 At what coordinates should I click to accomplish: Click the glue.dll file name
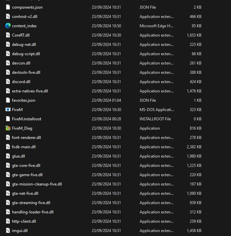click(x=18, y=156)
